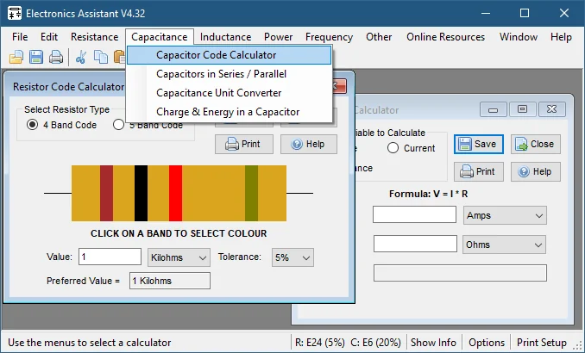The image size is (585, 353).
Task: Choose Capacitance Unit Converter menu entry
Action: point(229,93)
